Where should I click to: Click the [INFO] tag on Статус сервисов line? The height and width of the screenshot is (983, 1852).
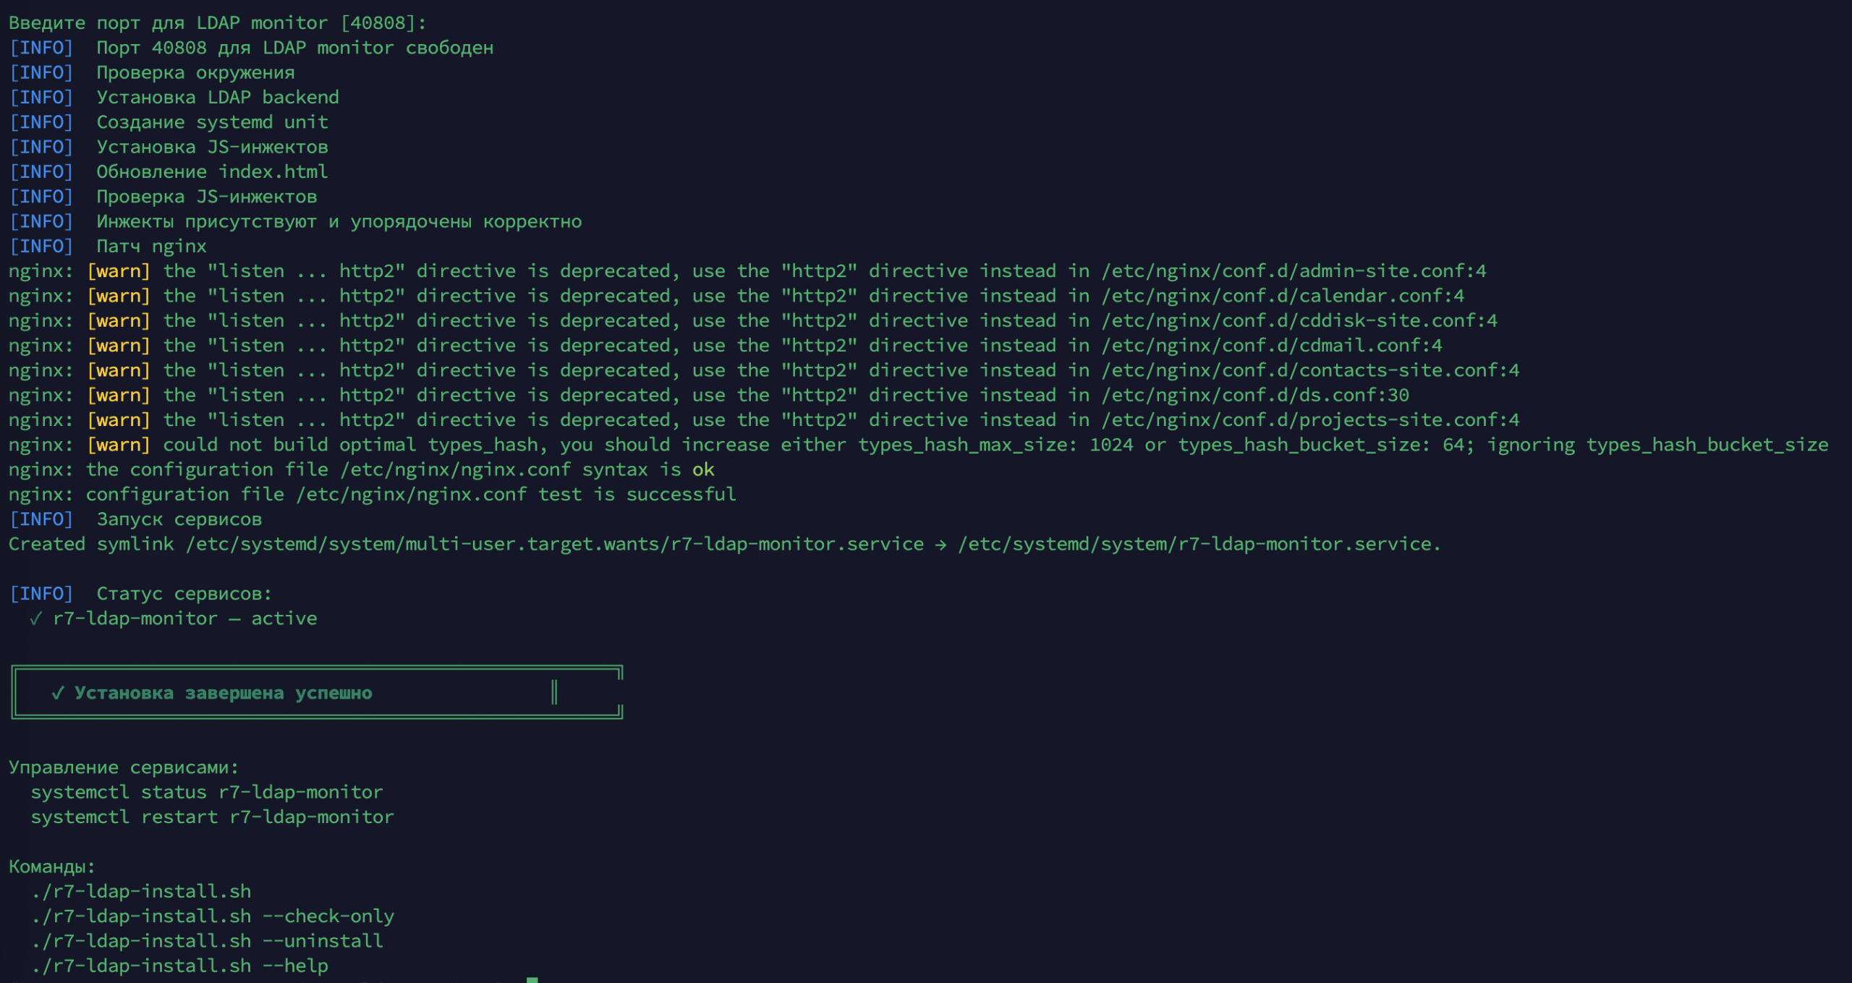point(41,593)
